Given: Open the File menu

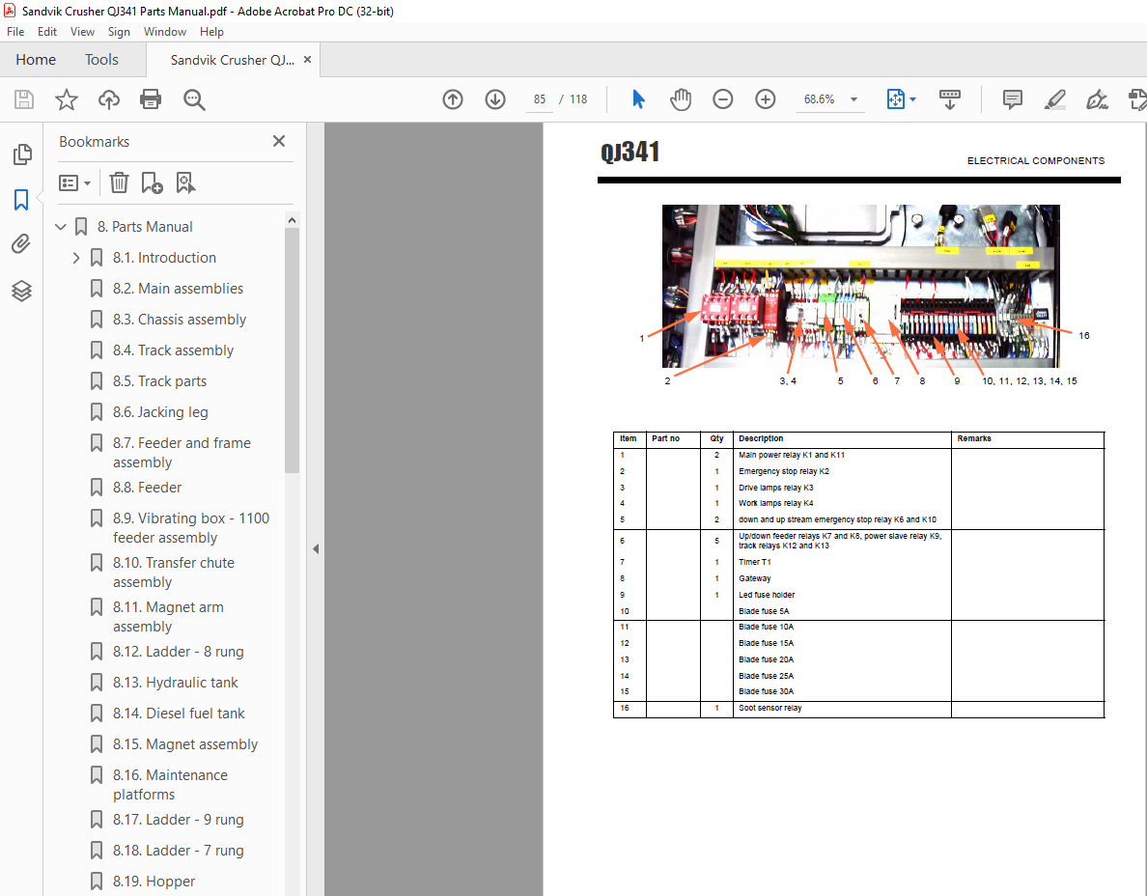Looking at the screenshot, I should tap(15, 32).
